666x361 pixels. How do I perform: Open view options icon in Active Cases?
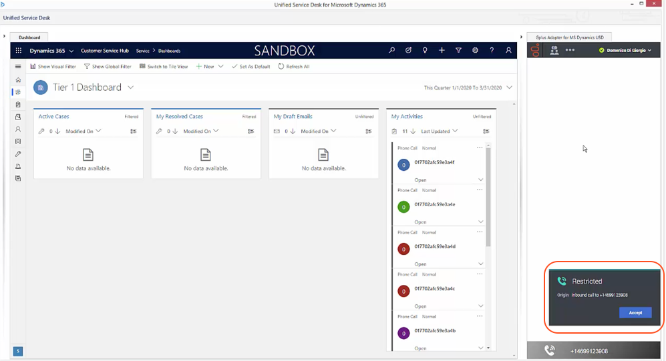pyautogui.click(x=134, y=131)
